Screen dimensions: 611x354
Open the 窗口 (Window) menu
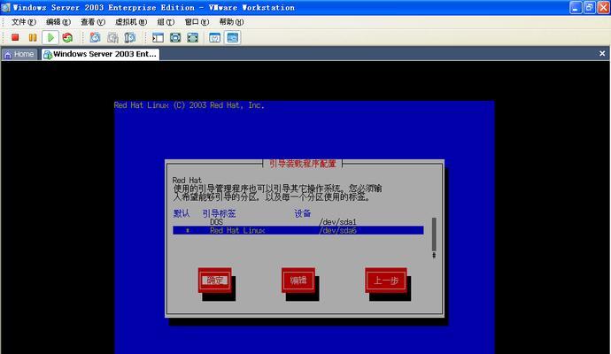coord(197,22)
